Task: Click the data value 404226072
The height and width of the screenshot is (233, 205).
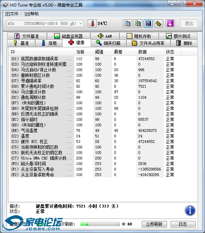Action: tap(147, 130)
